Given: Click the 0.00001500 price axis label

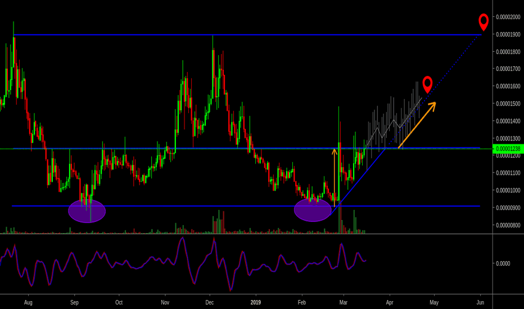Looking at the screenshot, I should tap(508, 103).
